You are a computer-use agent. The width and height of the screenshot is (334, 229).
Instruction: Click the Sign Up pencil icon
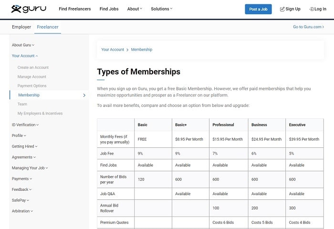(282, 9)
